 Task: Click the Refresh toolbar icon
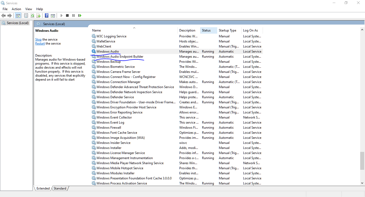[x=32, y=15]
